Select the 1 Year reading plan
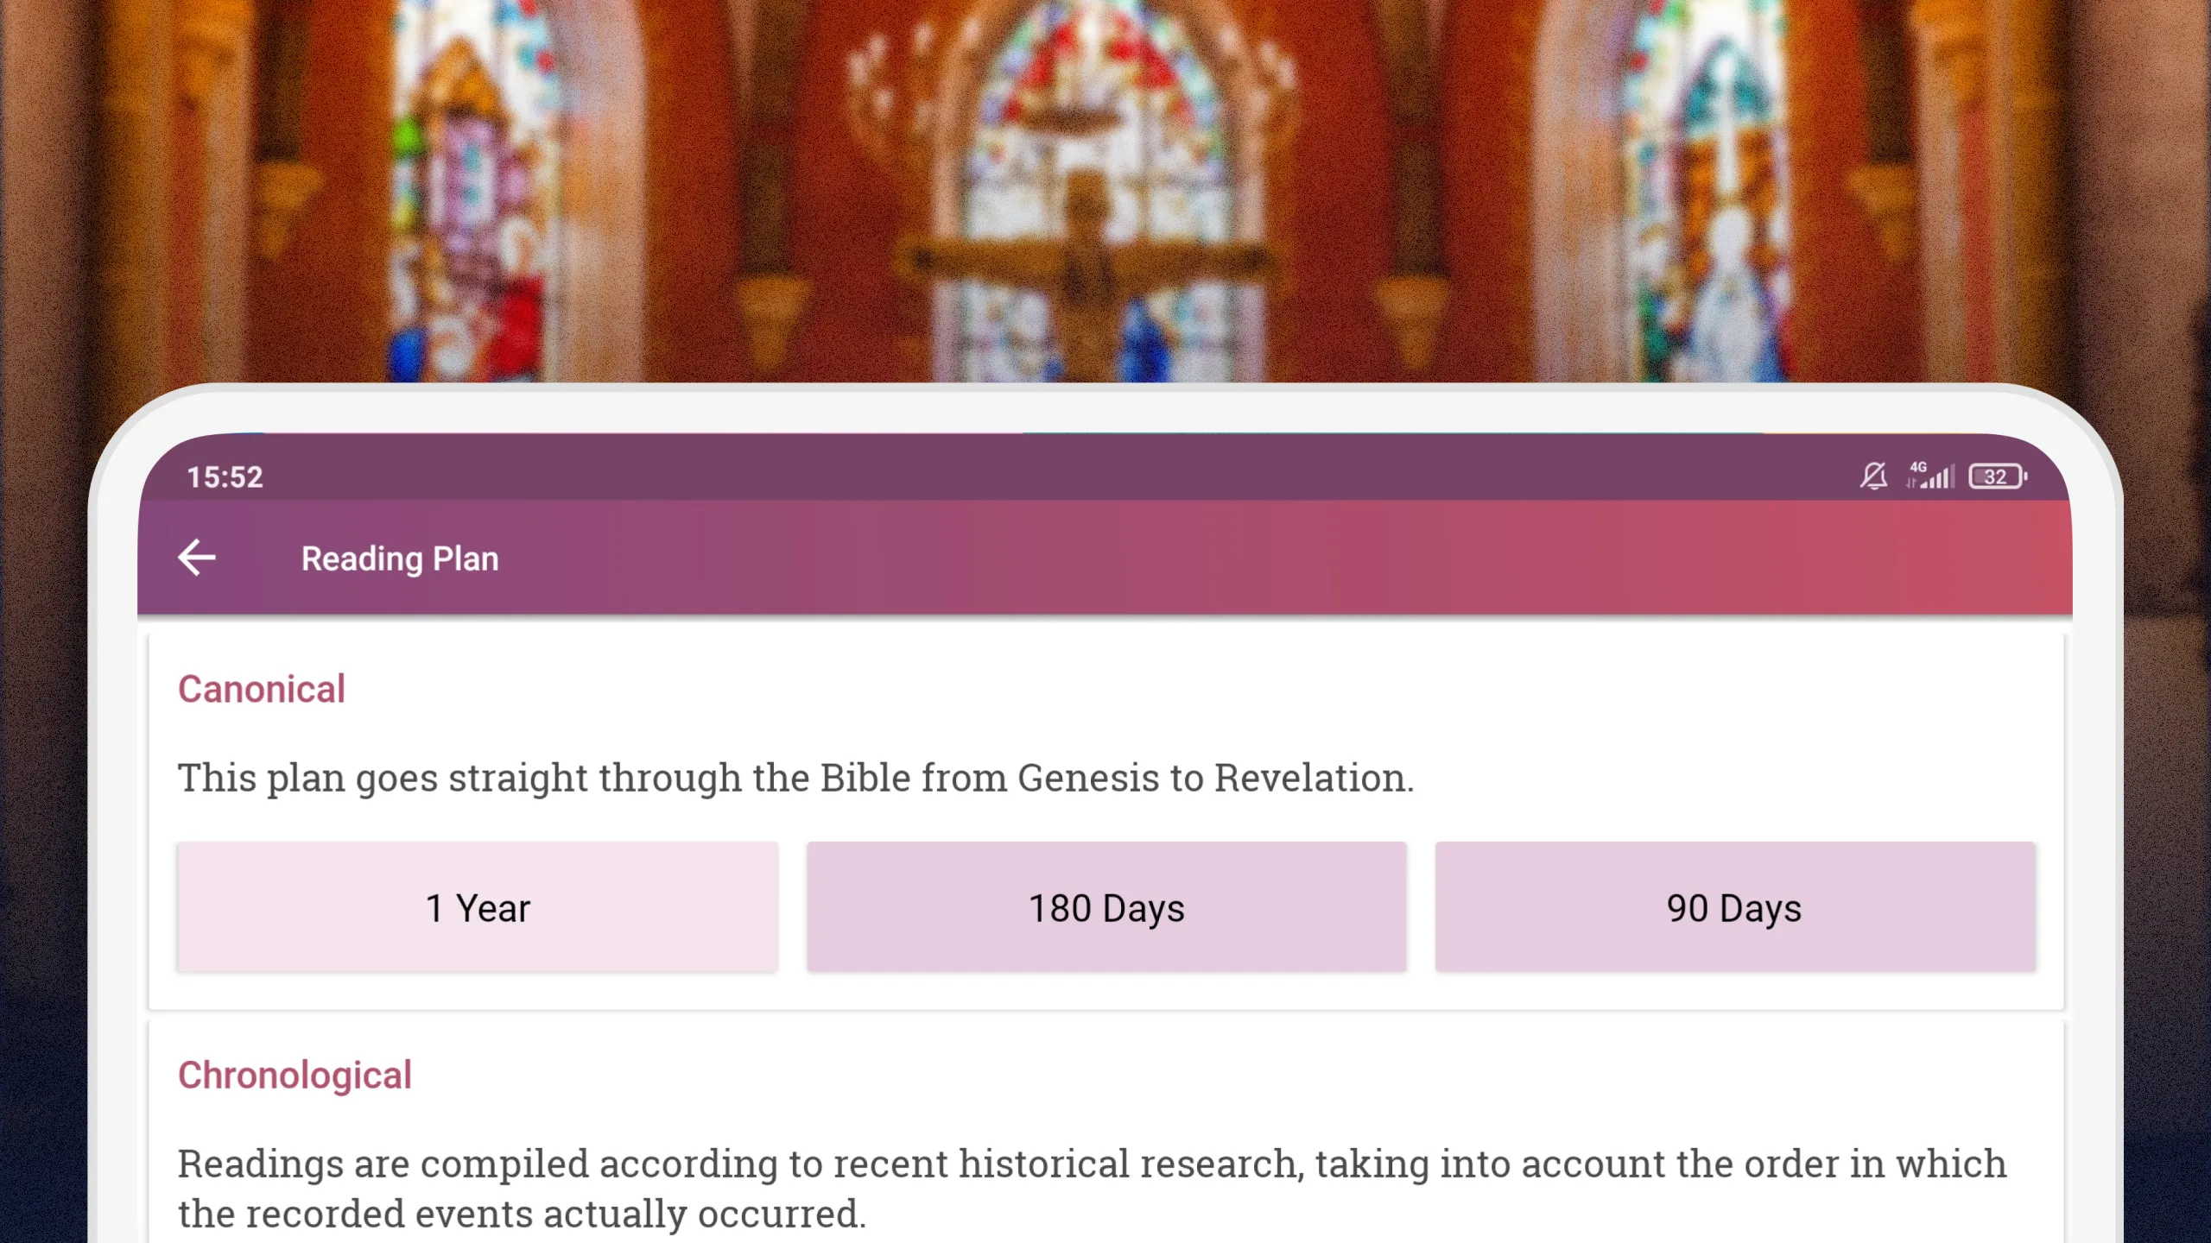Image resolution: width=2211 pixels, height=1243 pixels. tap(477, 907)
